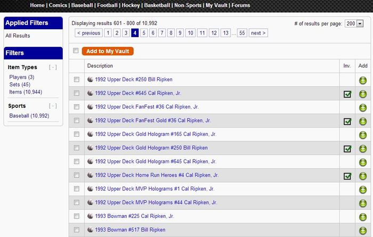Click baseball icon beside 1993 Bowman #517 Bill Ripken
This screenshot has width=373, height=237.
[90, 230]
